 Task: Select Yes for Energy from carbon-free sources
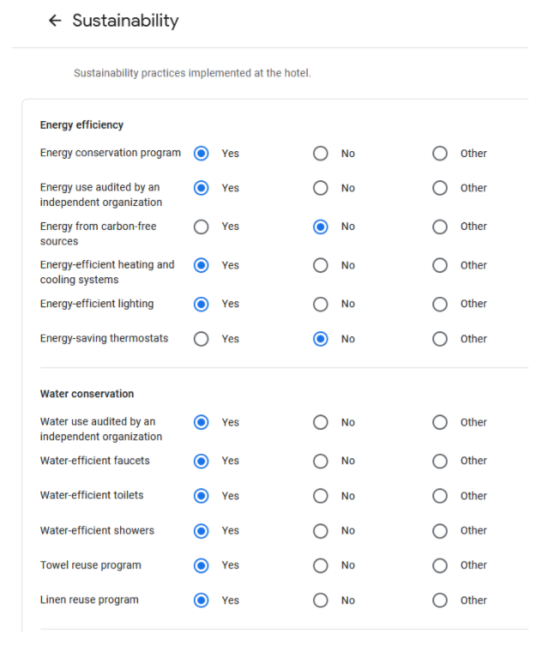click(x=201, y=227)
